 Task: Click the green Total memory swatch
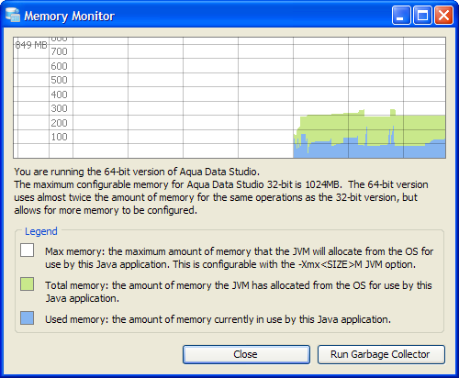[x=28, y=284]
